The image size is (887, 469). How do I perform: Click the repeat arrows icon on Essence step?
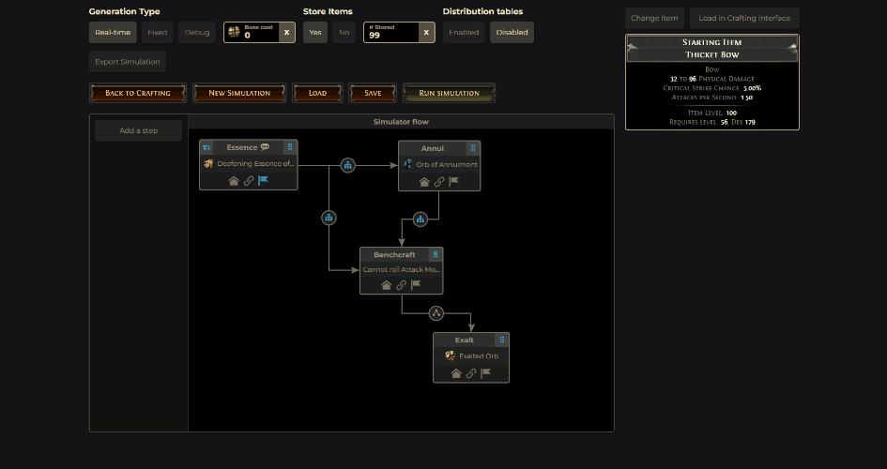206,147
